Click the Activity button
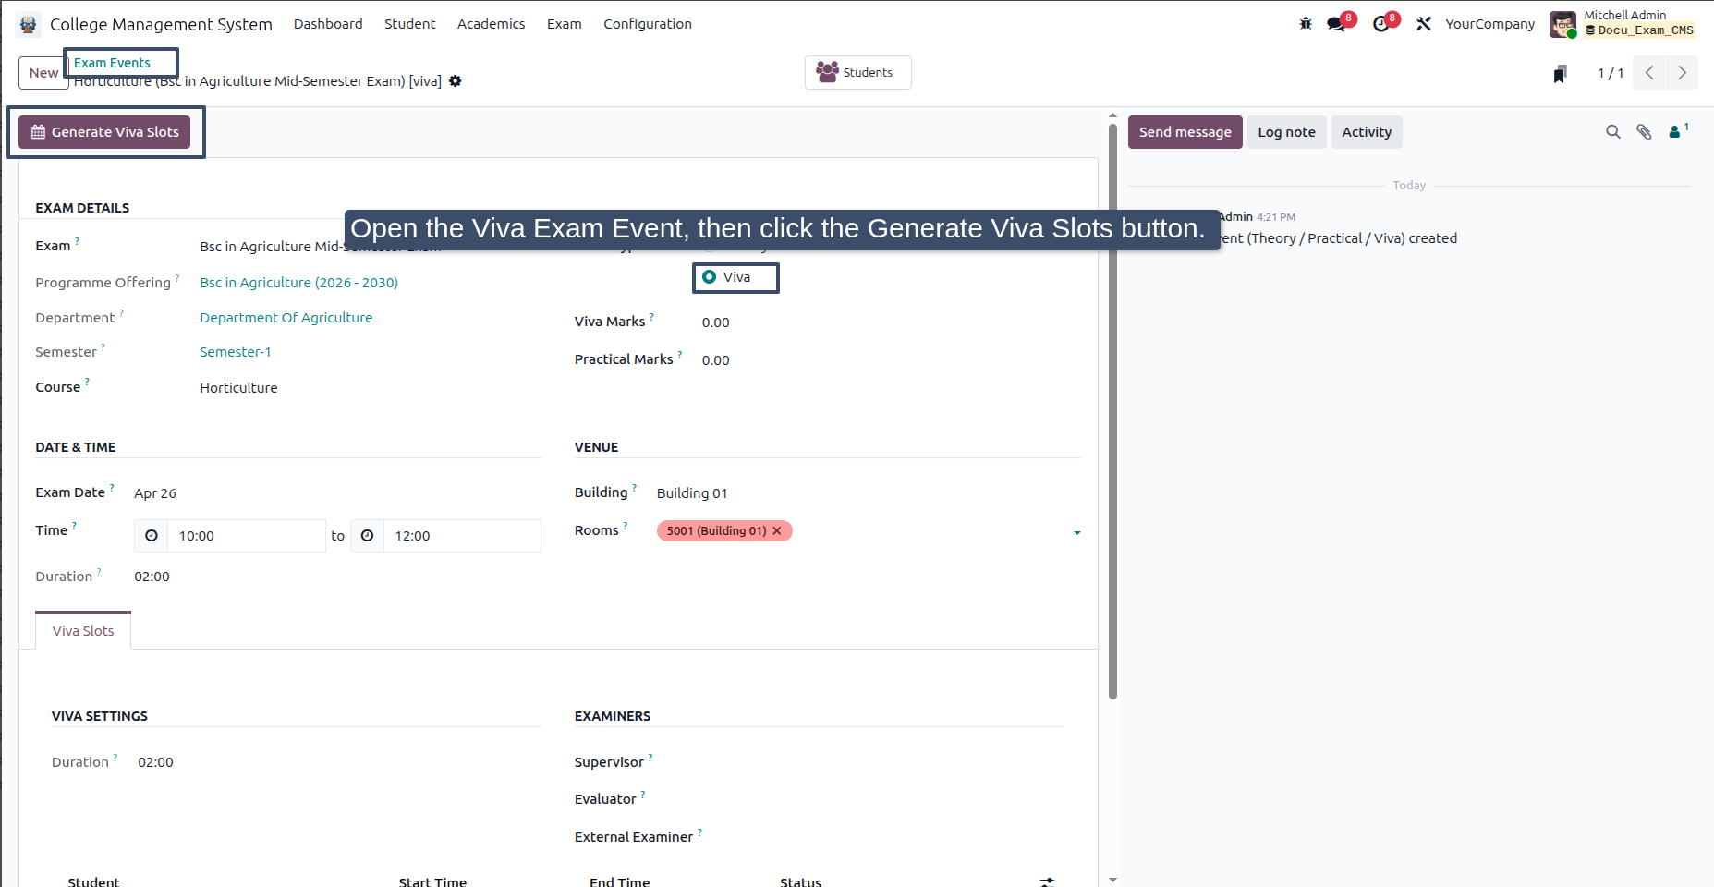The height and width of the screenshot is (887, 1714). click(1367, 132)
